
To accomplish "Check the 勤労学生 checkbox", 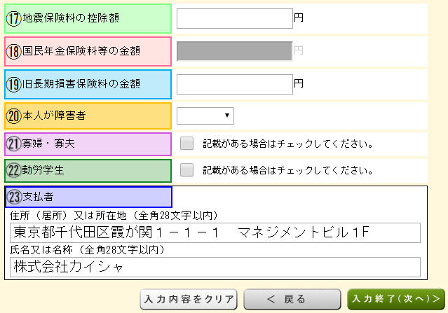I will pos(186,170).
